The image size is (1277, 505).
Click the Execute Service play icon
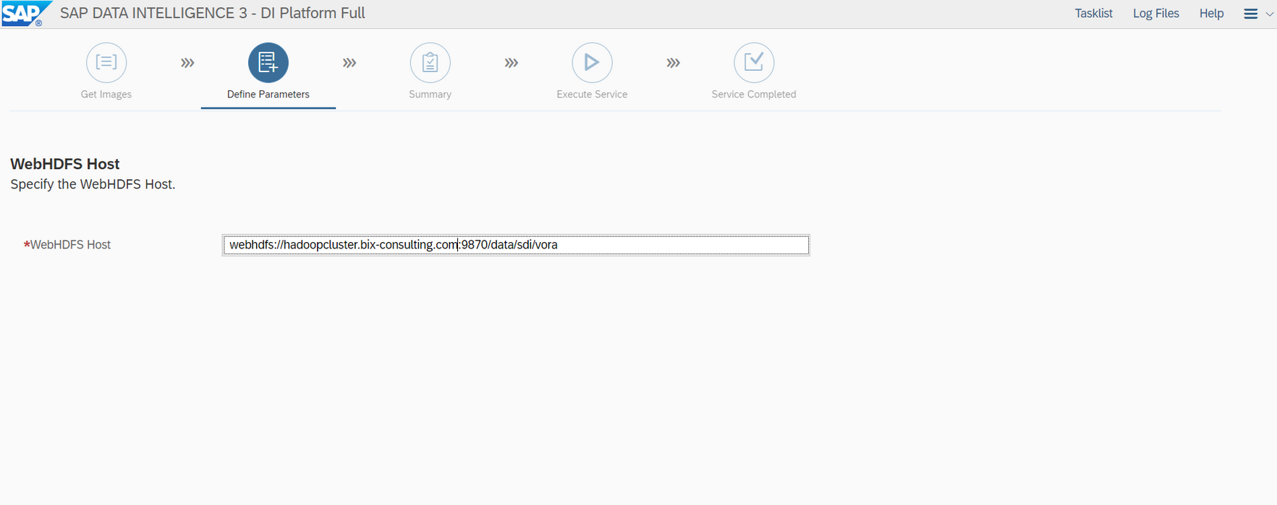click(592, 63)
